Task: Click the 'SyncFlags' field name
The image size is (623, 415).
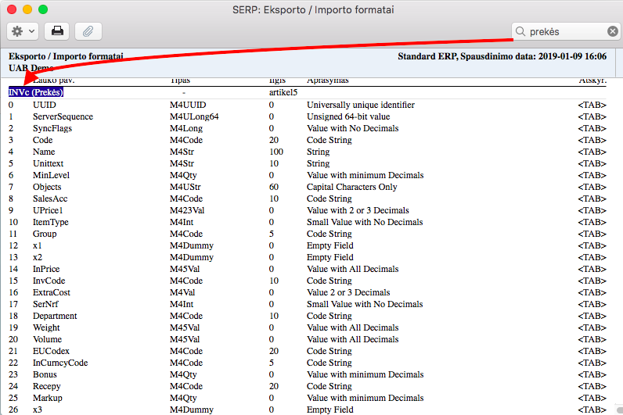Action: tap(52, 128)
